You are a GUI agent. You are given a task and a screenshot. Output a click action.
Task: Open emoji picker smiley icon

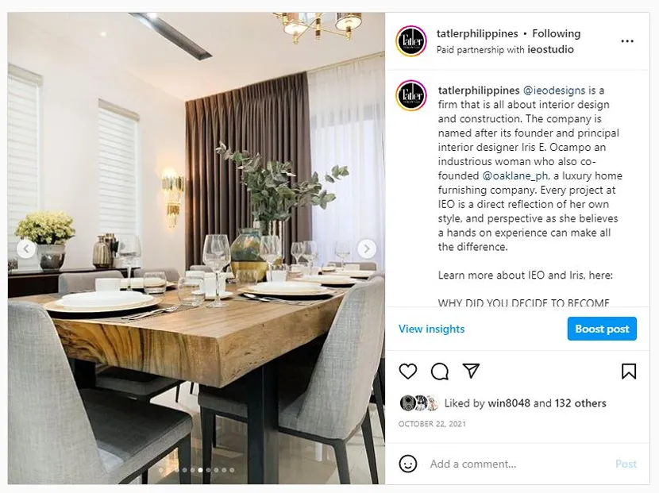click(x=407, y=464)
